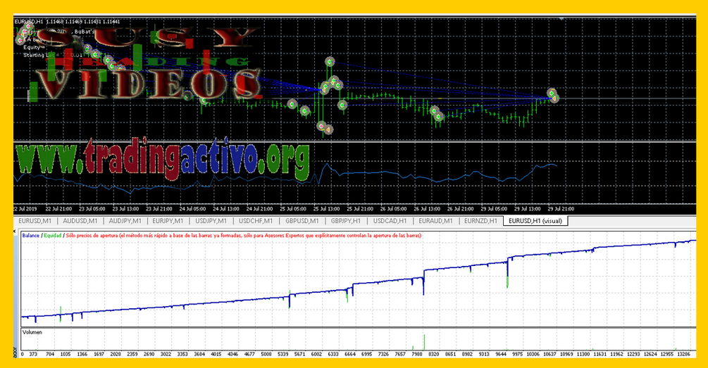Click the EURUSD,H1 price header text
This screenshot has height=368, width=708.
[x=67, y=21]
